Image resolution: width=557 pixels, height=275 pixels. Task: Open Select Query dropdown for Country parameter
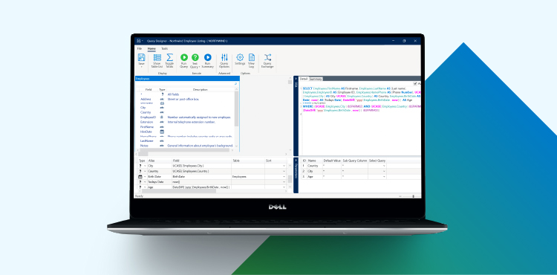point(384,166)
